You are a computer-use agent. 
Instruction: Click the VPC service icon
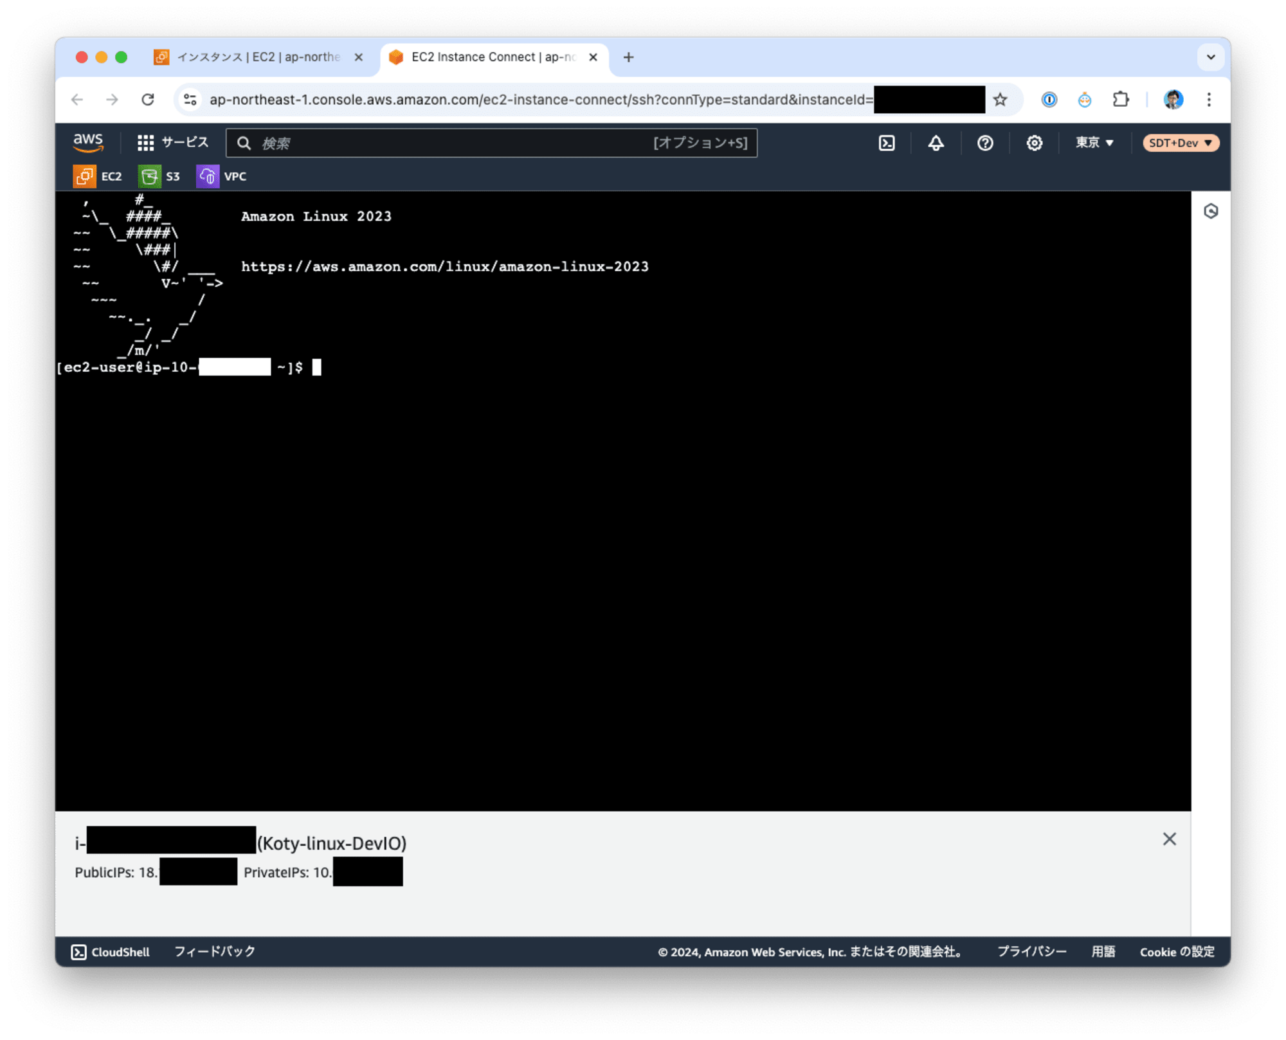208,176
